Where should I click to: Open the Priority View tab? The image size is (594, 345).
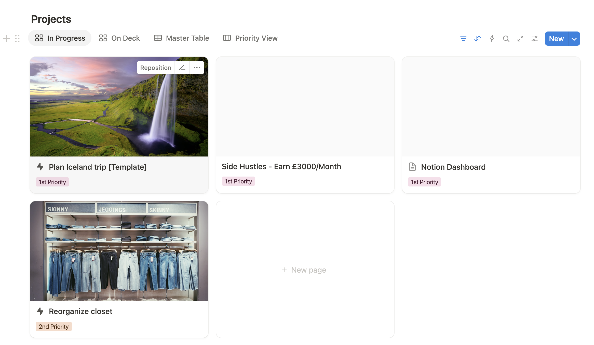click(250, 38)
